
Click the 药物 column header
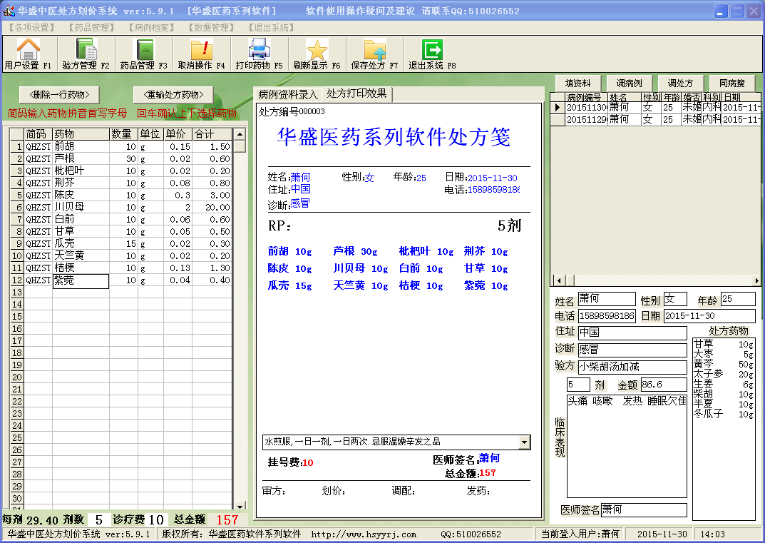(81, 134)
